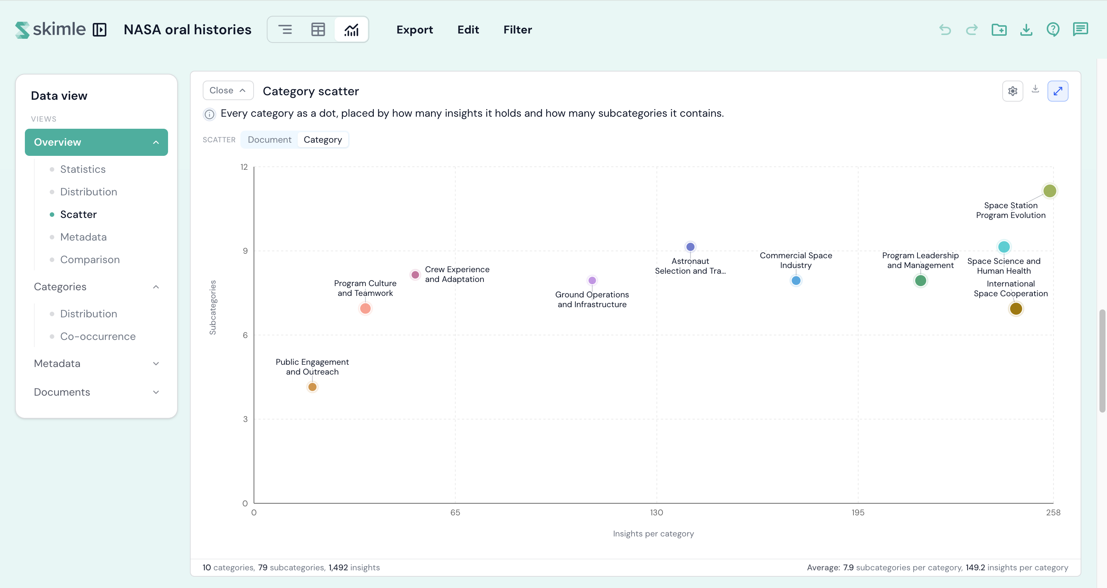Select Distribution under Overview

(88, 192)
